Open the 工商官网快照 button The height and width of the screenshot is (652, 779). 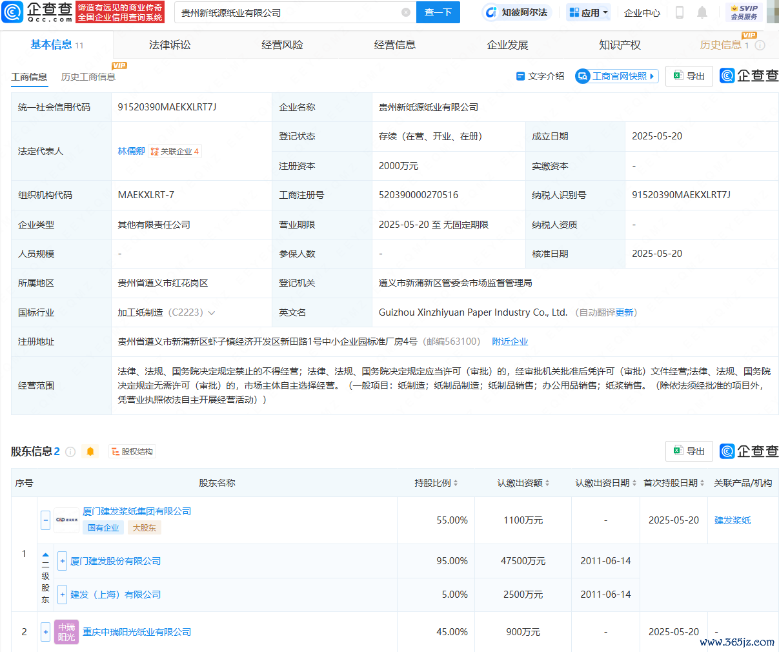pyautogui.click(x=617, y=76)
